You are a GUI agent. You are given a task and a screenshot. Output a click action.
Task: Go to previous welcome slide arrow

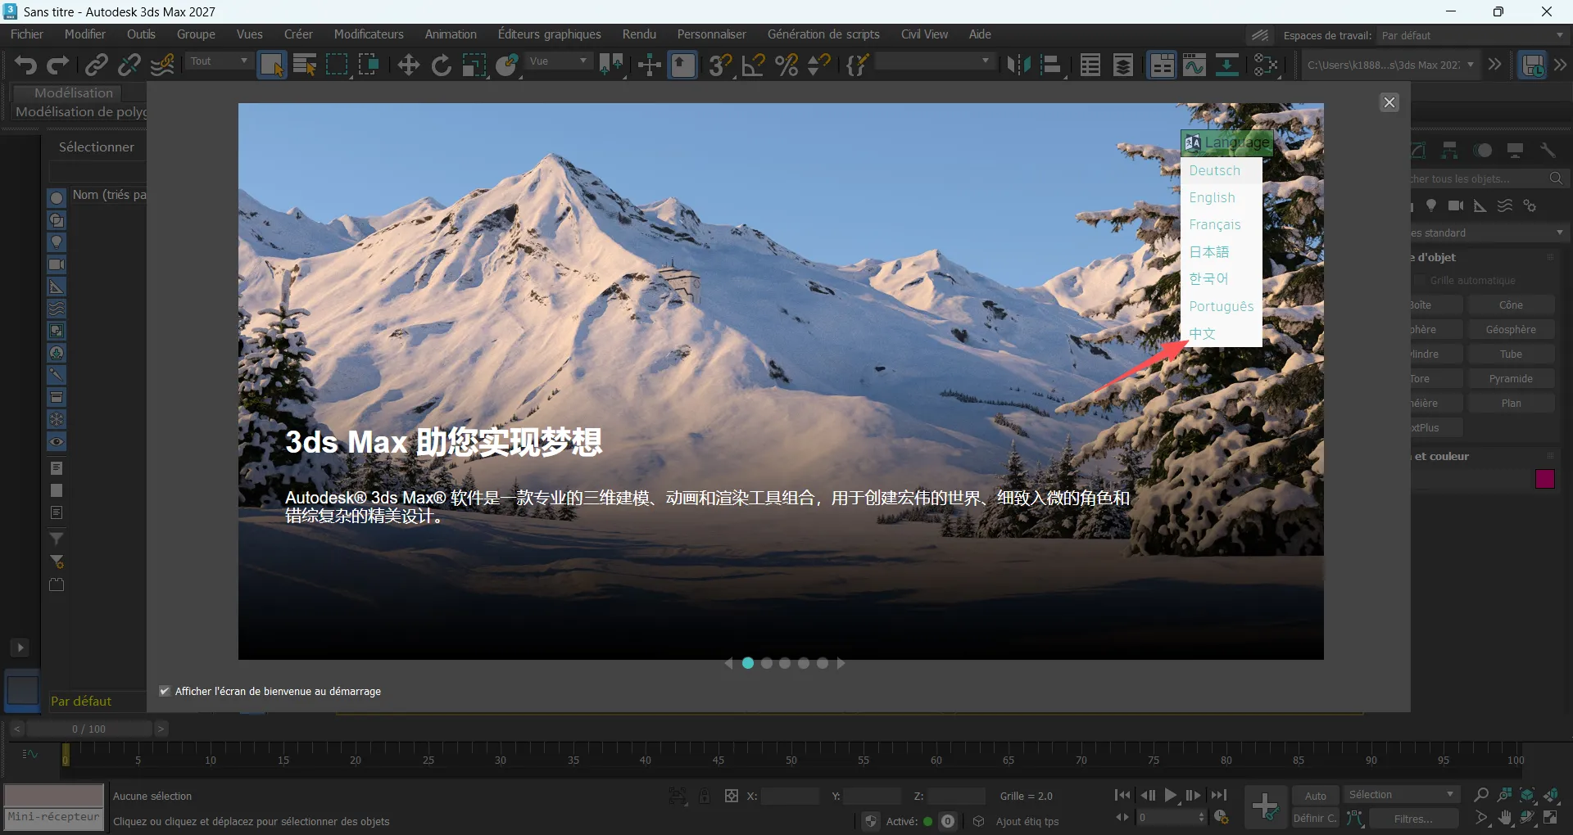click(728, 663)
